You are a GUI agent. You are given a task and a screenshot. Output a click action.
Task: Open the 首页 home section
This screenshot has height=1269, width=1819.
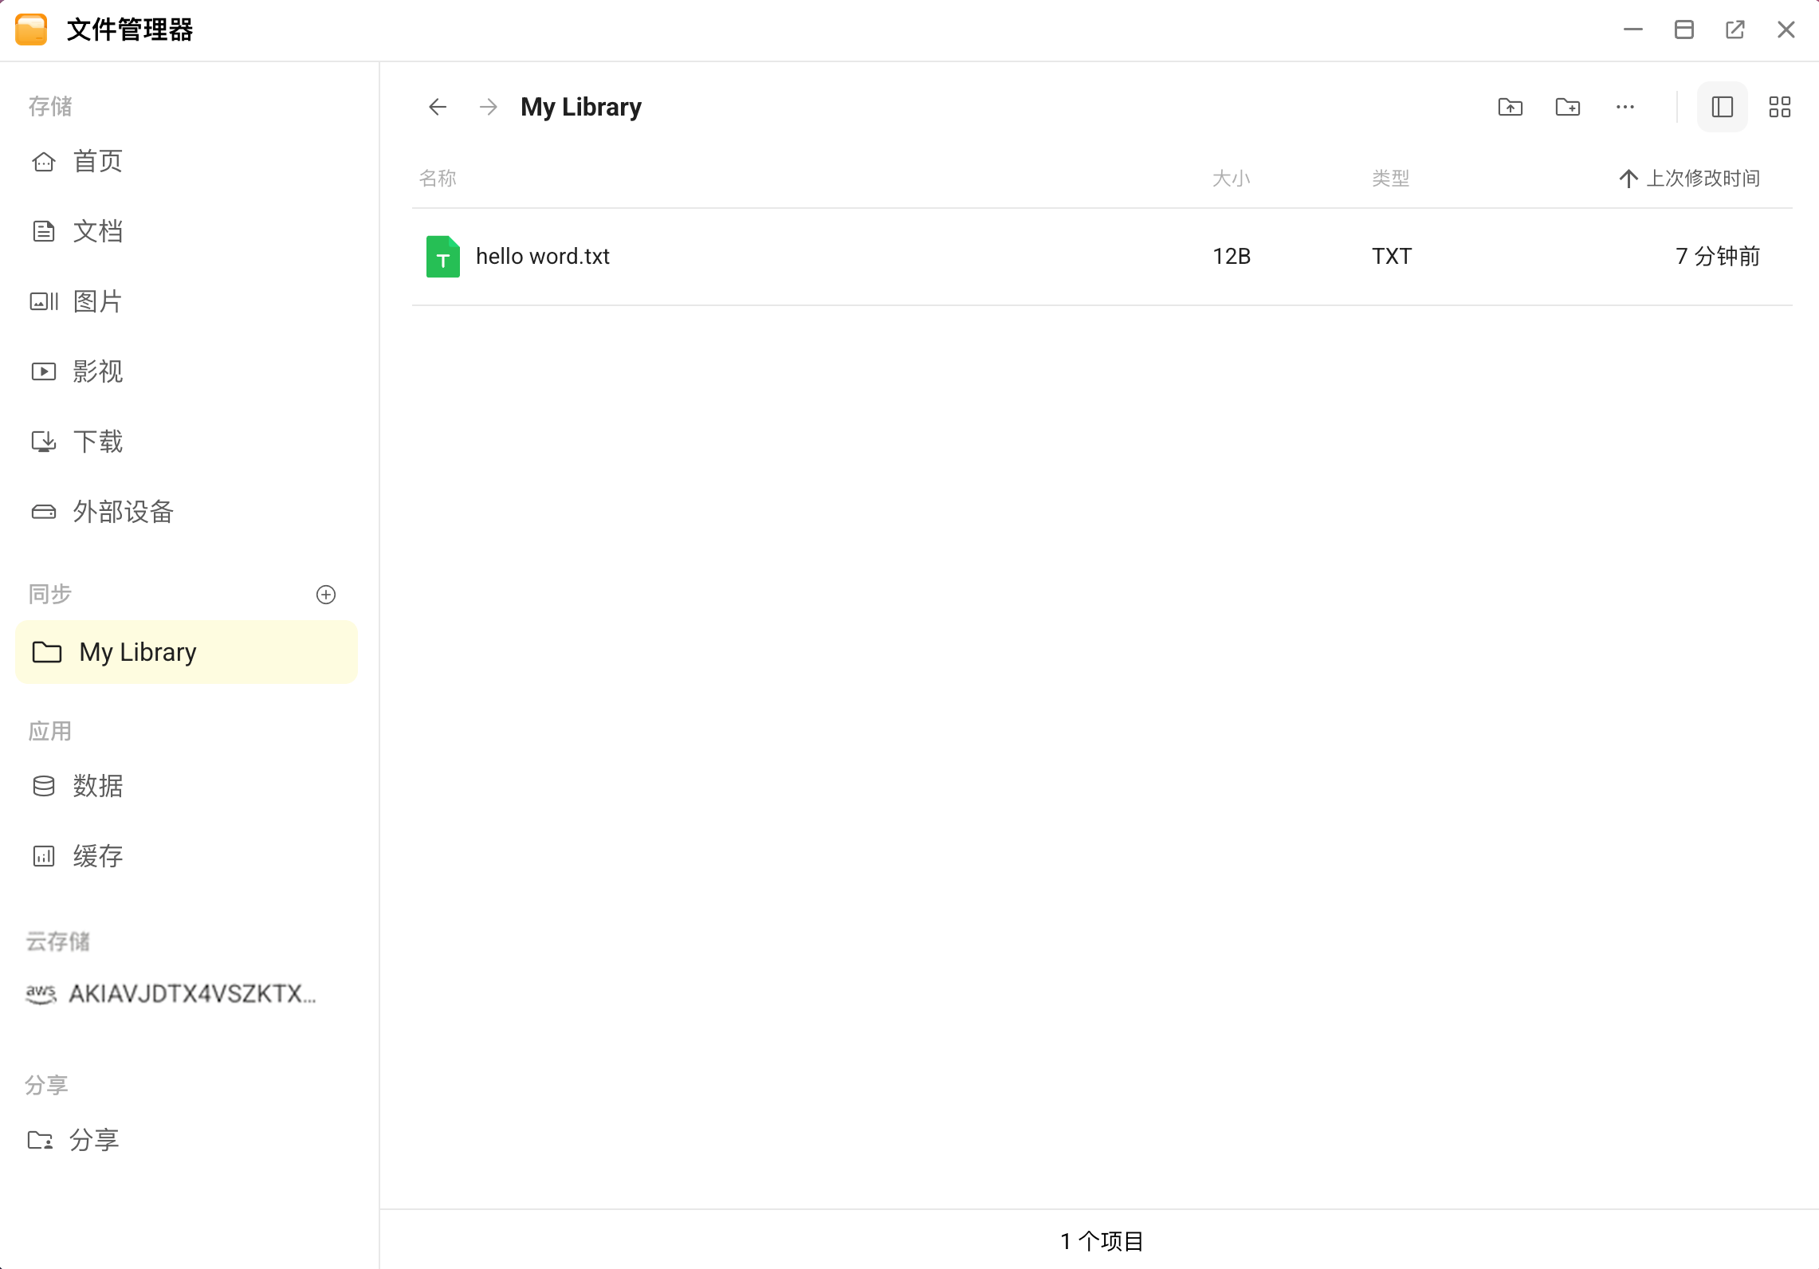point(97,162)
